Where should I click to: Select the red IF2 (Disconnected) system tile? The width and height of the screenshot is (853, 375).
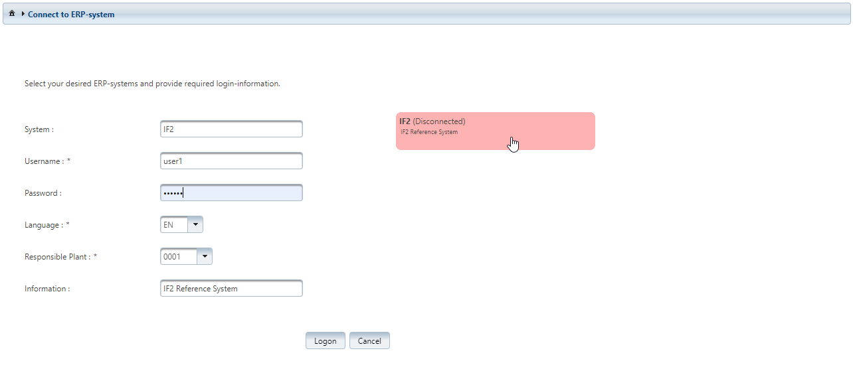coord(495,131)
